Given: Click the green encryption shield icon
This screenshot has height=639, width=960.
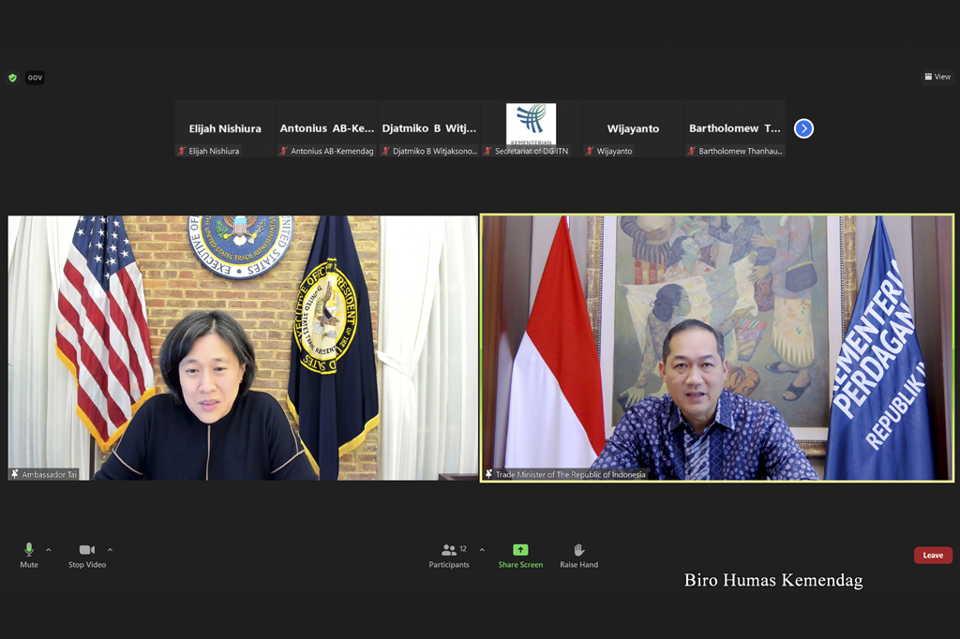Looking at the screenshot, I should pyautogui.click(x=12, y=78).
